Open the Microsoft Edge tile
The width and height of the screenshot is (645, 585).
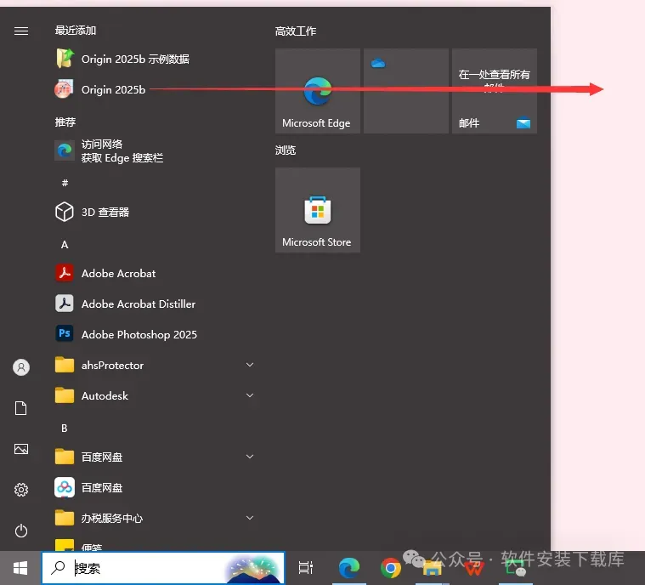318,91
